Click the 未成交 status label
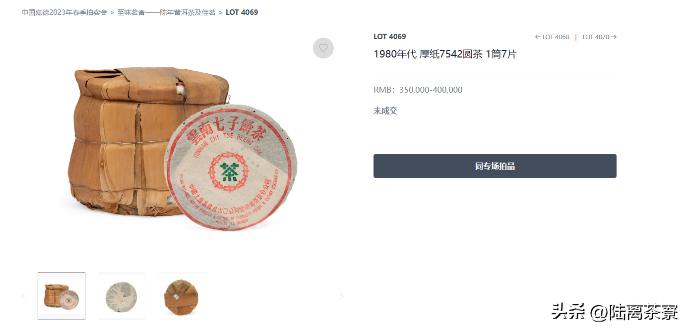 385,110
